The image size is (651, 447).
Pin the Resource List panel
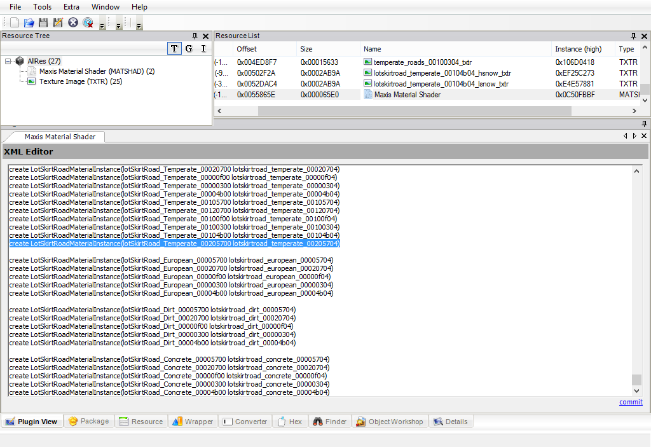(633, 36)
